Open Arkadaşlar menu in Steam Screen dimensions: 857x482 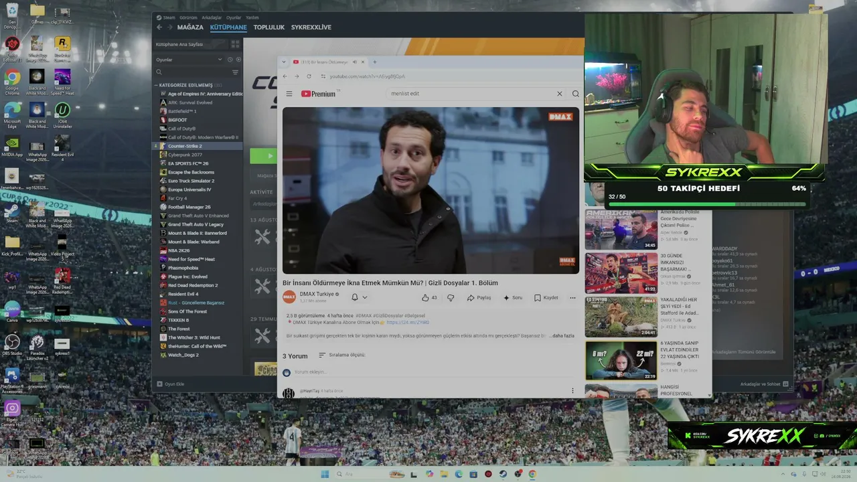tap(212, 17)
